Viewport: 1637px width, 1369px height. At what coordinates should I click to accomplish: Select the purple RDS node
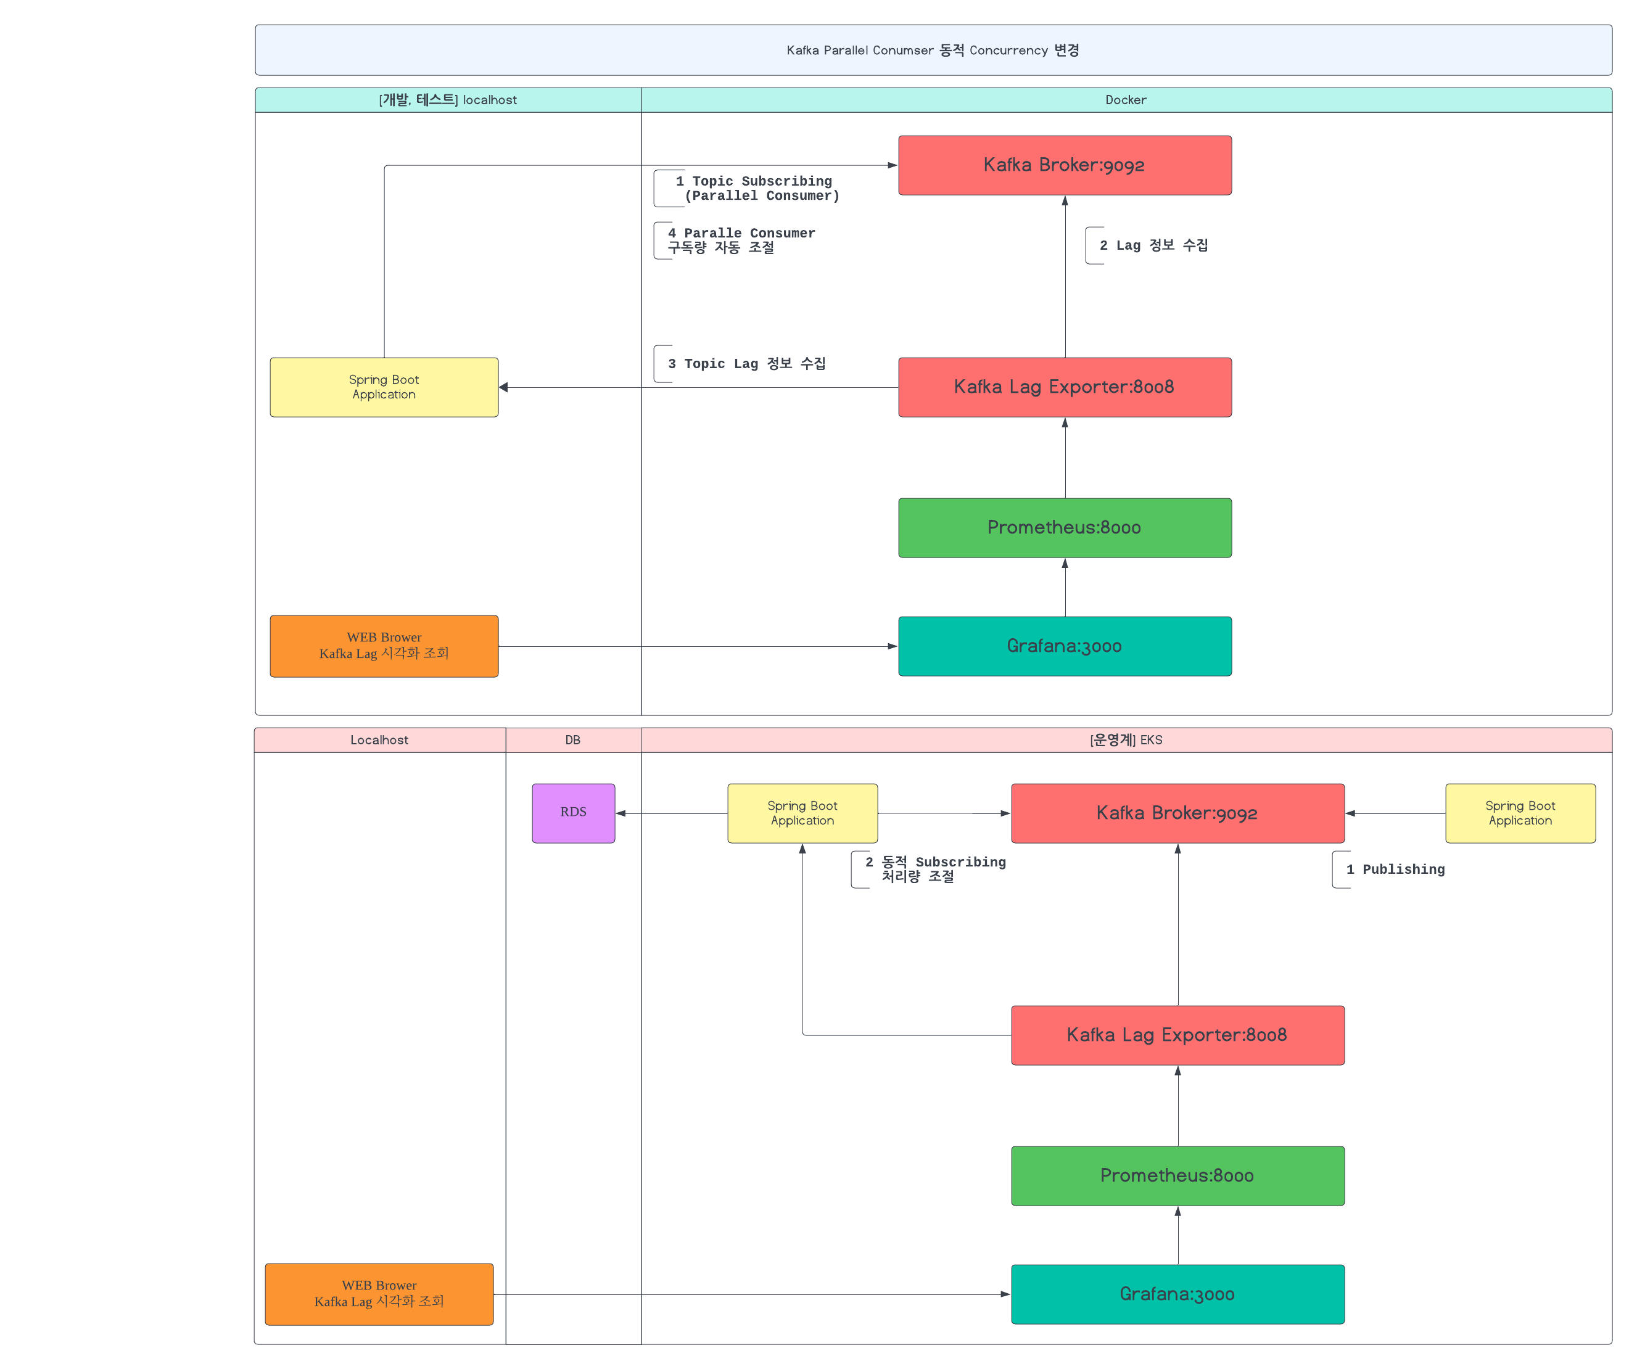(x=573, y=813)
